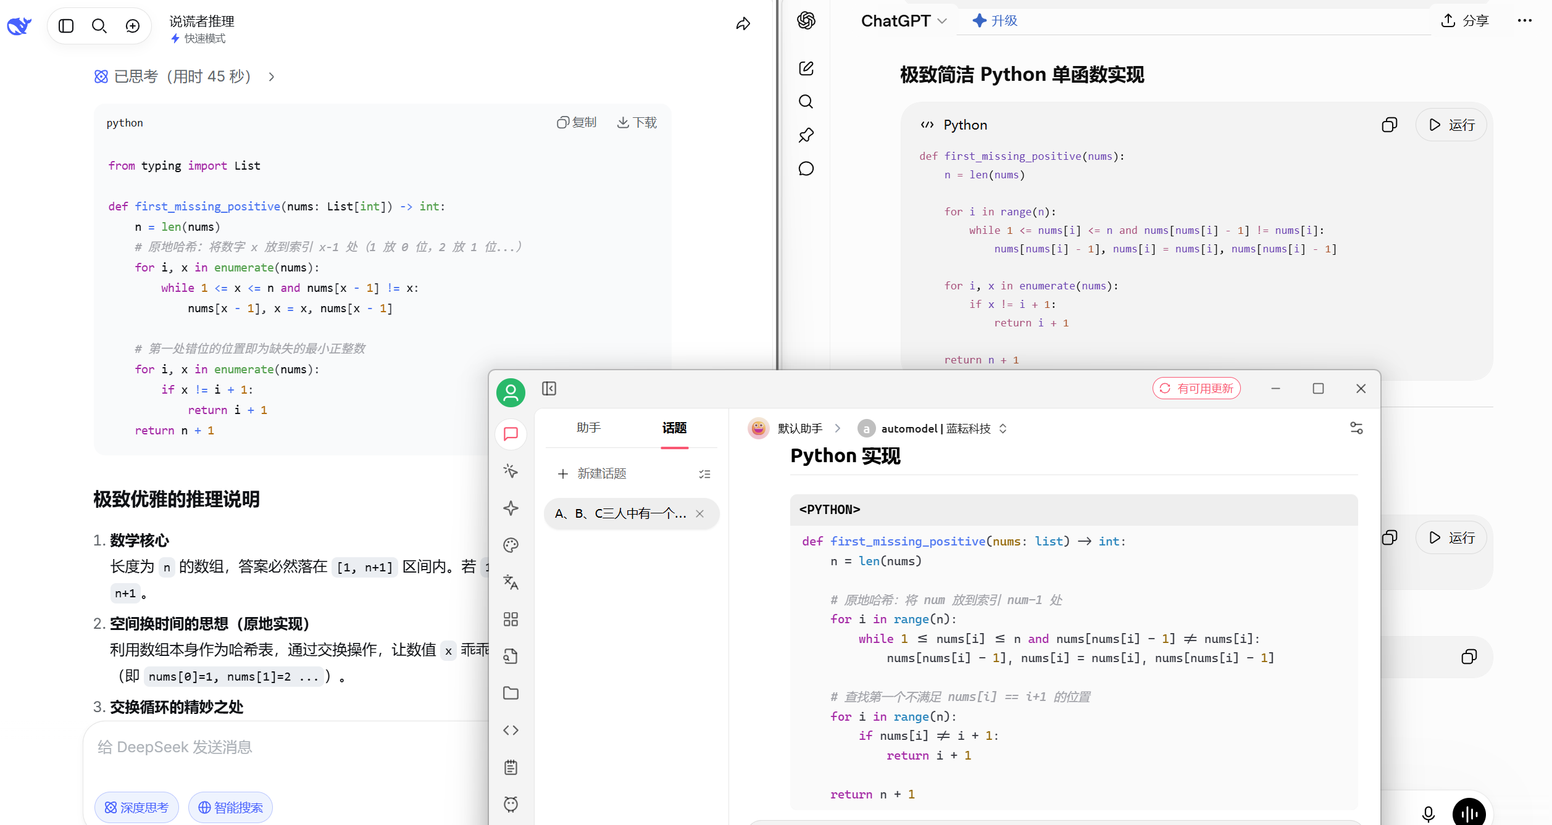The width and height of the screenshot is (1552, 825).
Task: Click ChatGPT microphone dictate icon
Action: click(x=1429, y=815)
